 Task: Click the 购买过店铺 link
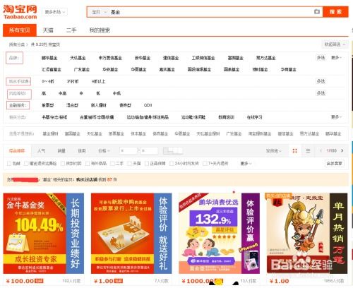(x=87, y=179)
